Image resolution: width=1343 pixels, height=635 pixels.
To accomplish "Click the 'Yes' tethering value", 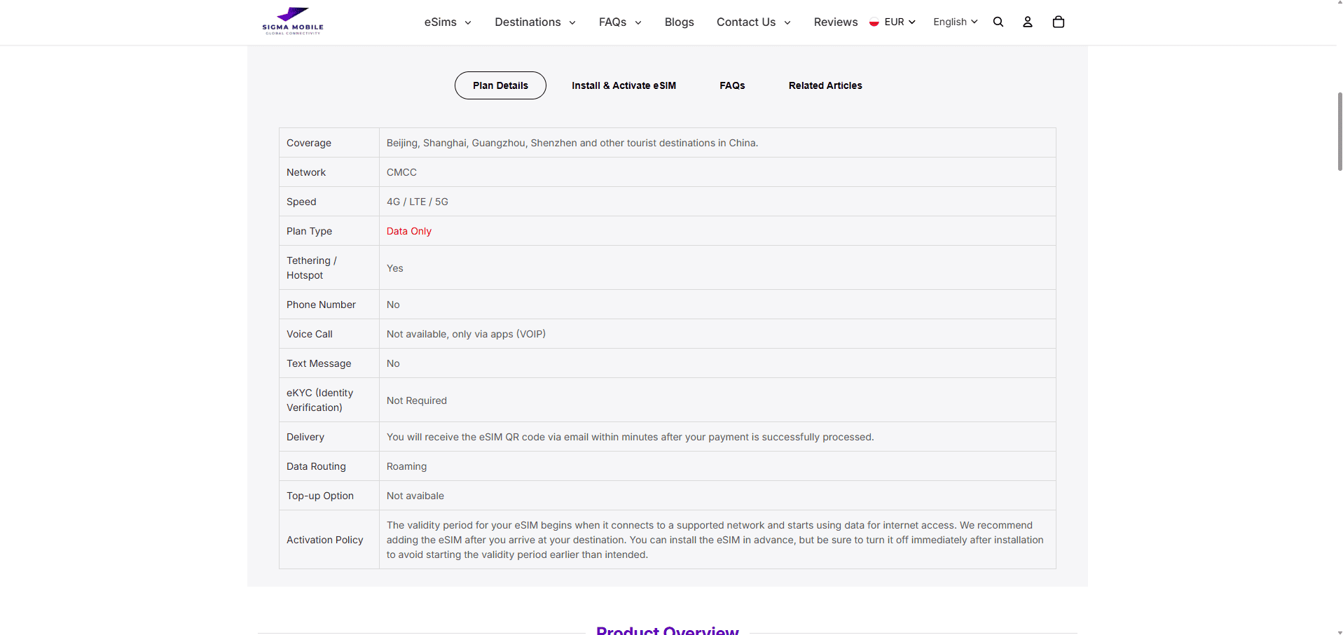I will click(395, 268).
